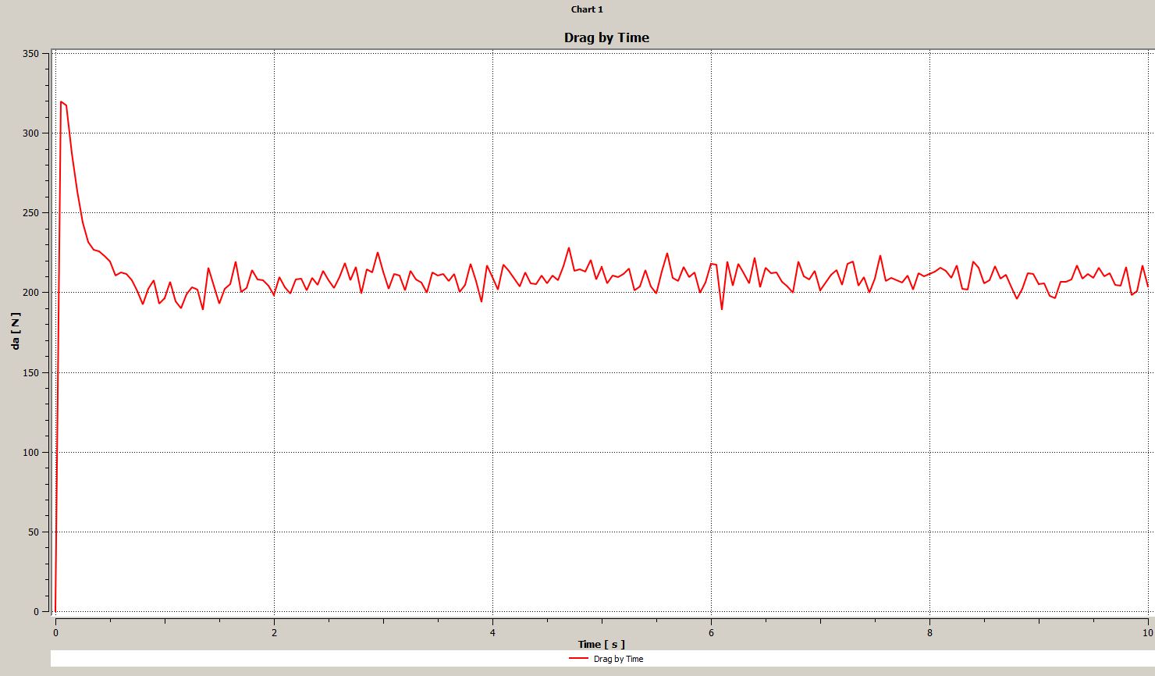The width and height of the screenshot is (1155, 676).
Task: Click the 10 x-axis tick label
Action: point(1147,632)
